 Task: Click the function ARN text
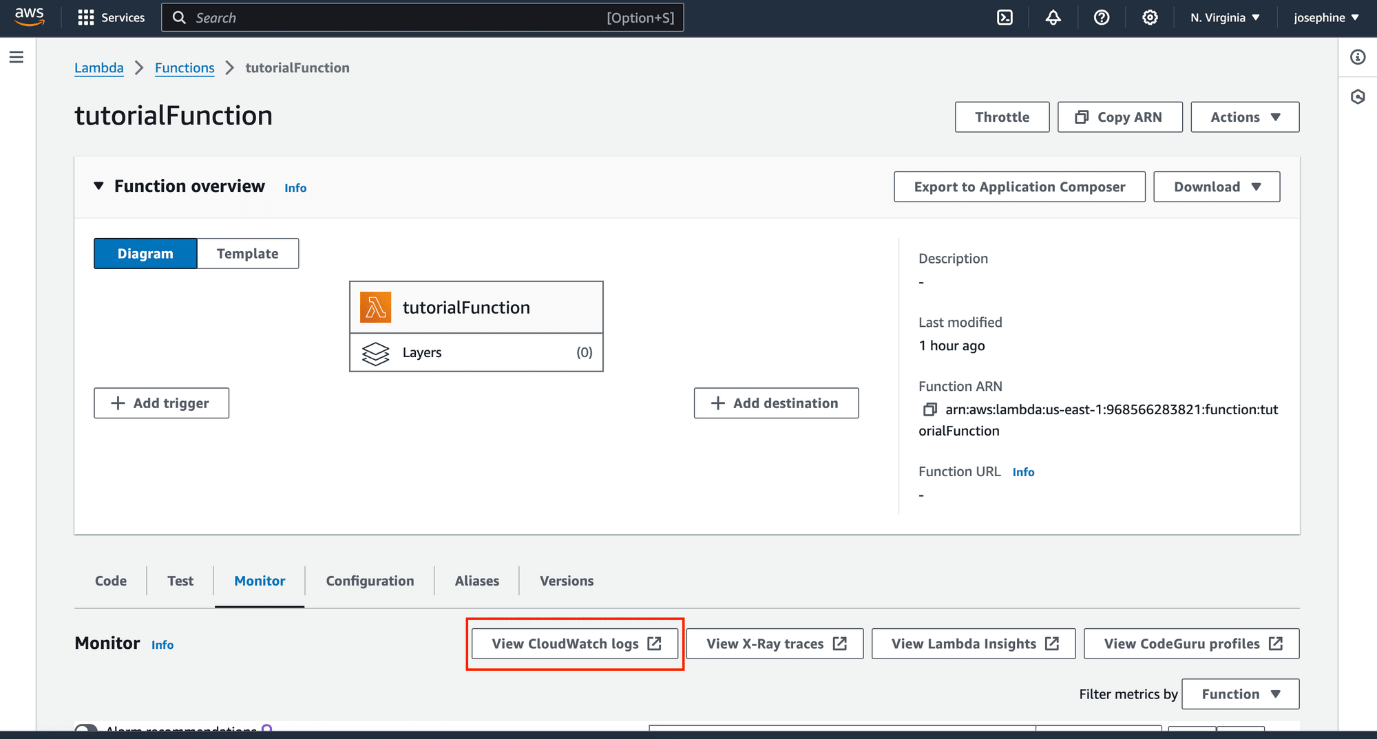1098,420
